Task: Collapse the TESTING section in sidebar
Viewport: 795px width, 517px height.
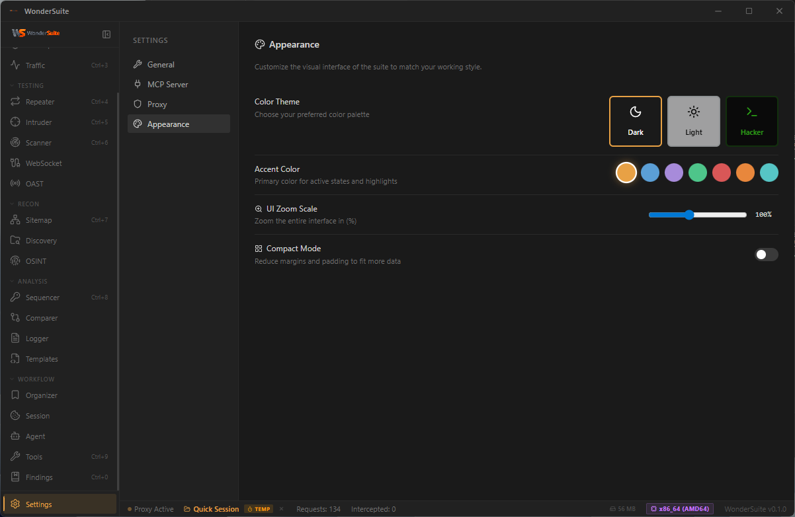Action: point(27,85)
